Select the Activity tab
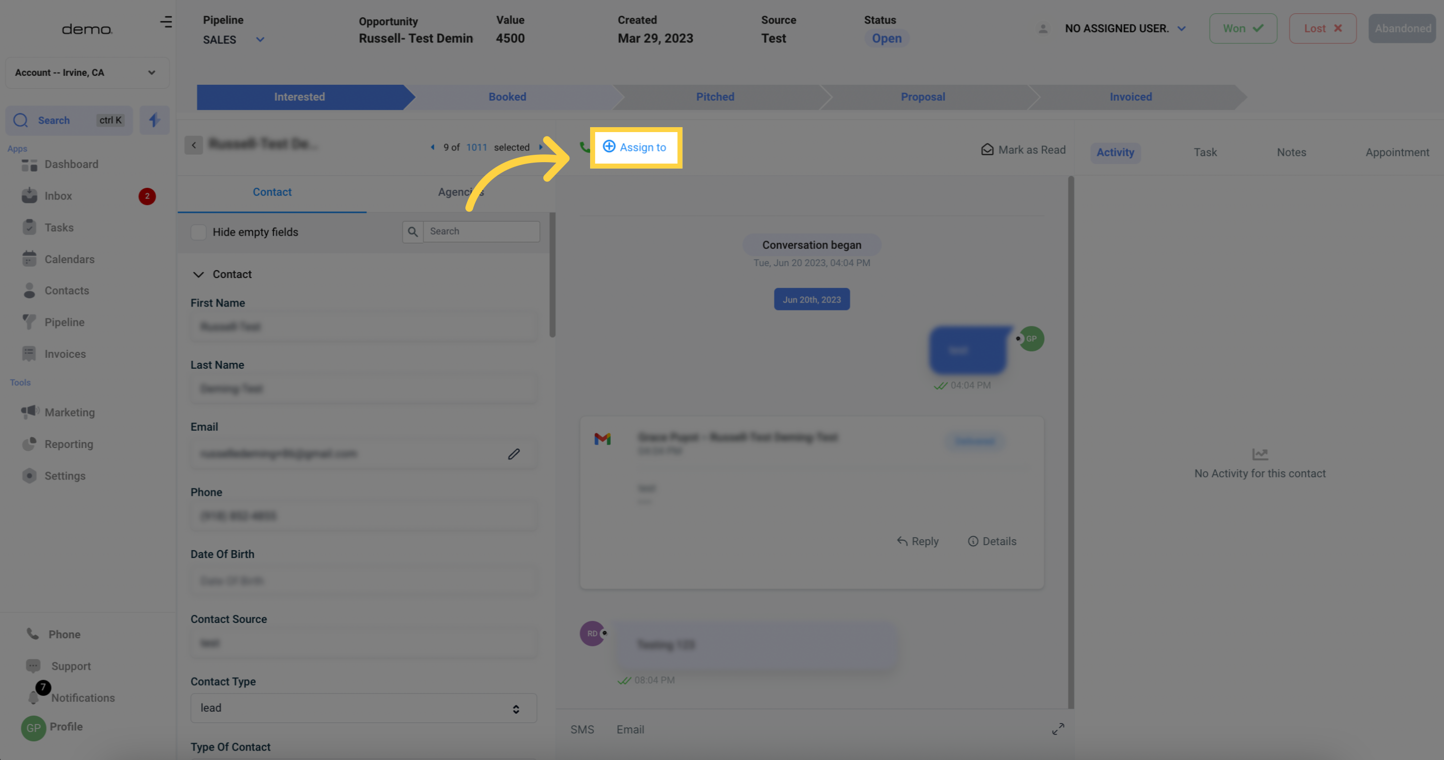Screen dimensions: 1444x760 coord(1115,152)
